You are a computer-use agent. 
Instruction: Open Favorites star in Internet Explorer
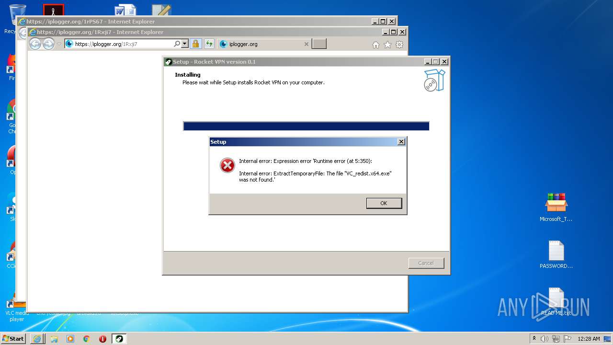387,45
